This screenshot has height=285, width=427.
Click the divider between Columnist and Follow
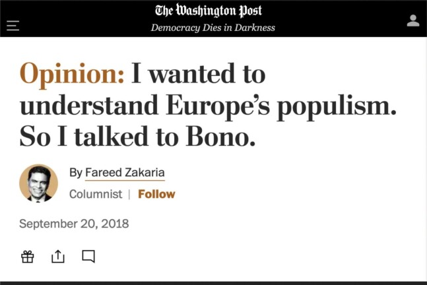[129, 194]
